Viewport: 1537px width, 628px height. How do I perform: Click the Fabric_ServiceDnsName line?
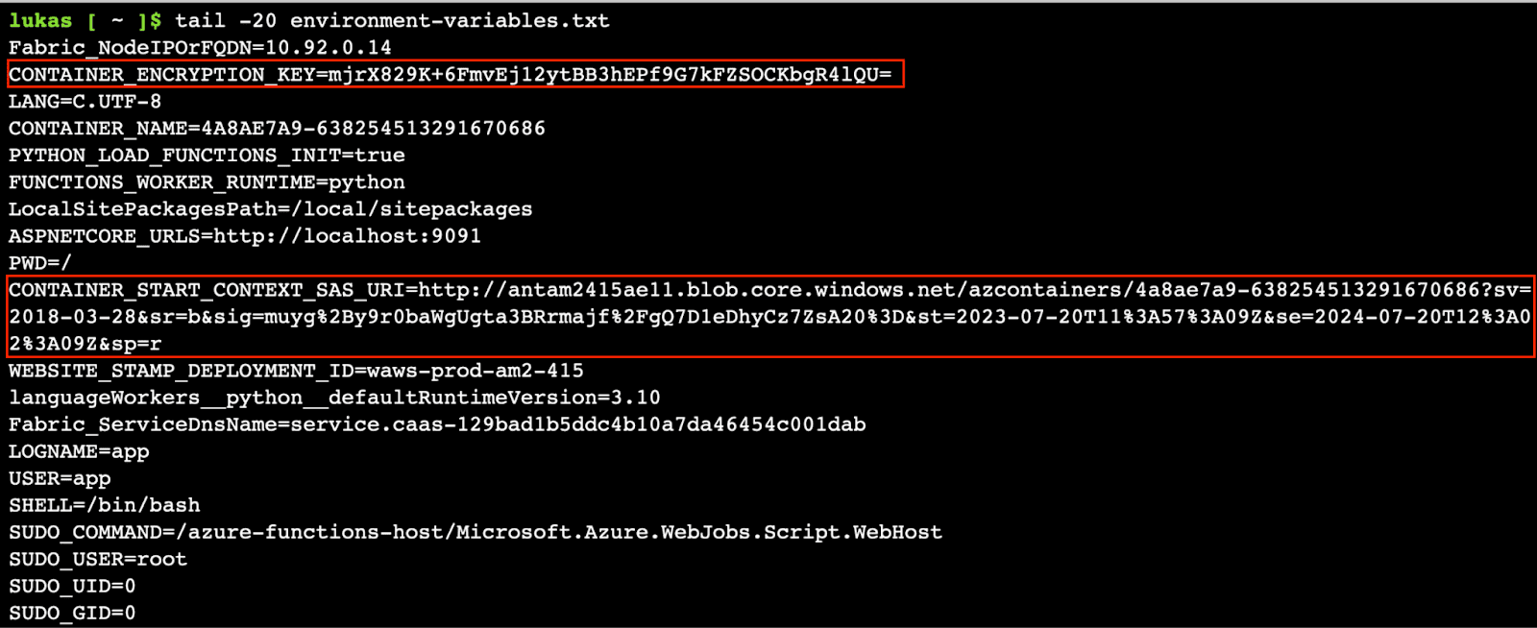coord(437,423)
